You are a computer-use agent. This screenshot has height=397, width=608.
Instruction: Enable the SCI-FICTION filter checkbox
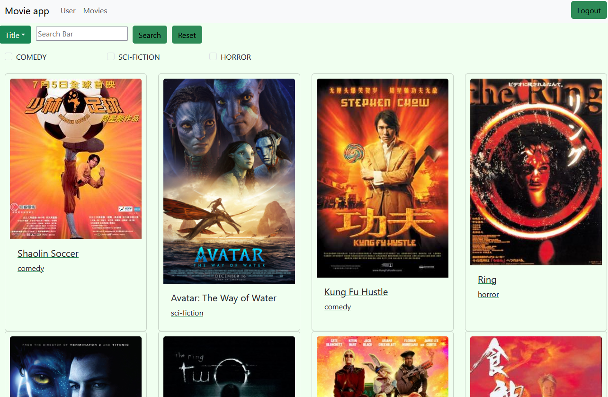tap(111, 56)
